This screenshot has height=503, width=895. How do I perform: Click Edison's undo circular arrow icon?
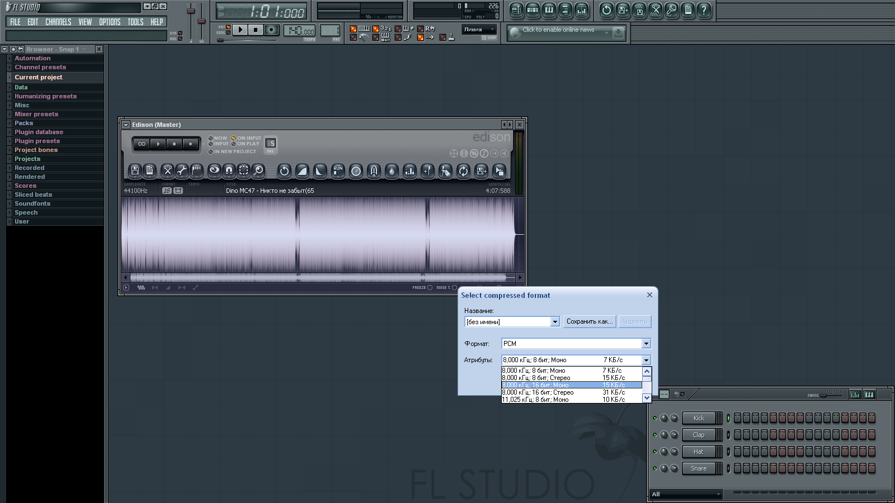[284, 171]
